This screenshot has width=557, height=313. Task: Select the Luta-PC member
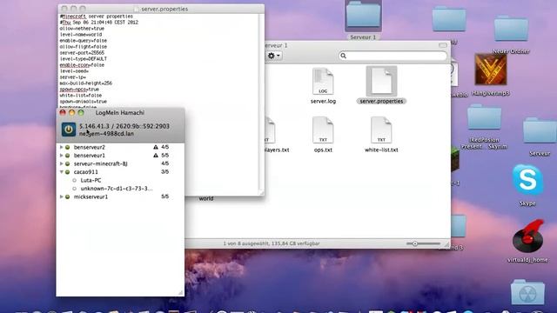click(91, 180)
